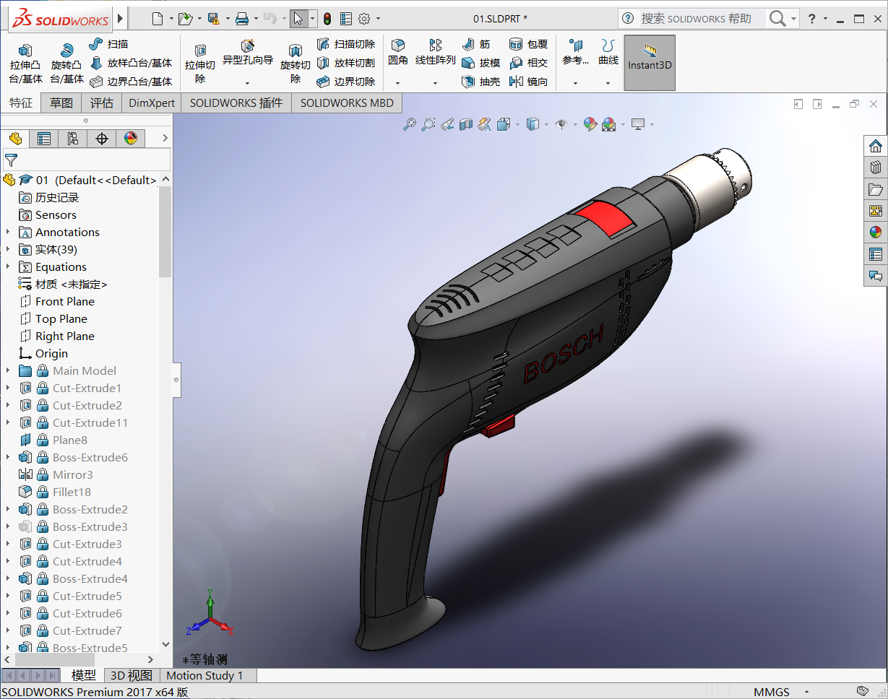Open the Linear Pattern (线性阵列) dropdown arrow
This screenshot has width=888, height=699.
pyautogui.click(x=435, y=83)
